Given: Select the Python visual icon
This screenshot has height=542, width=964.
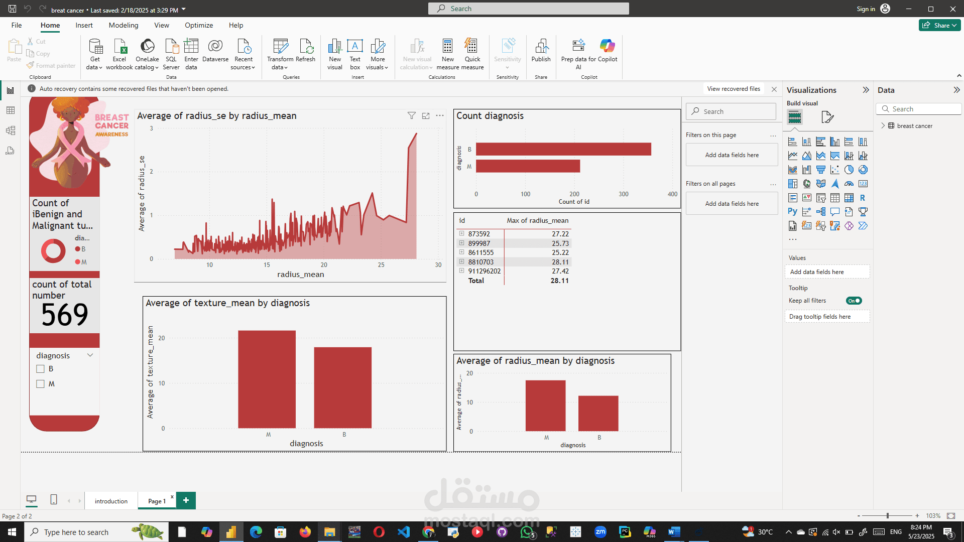Looking at the screenshot, I should (792, 212).
